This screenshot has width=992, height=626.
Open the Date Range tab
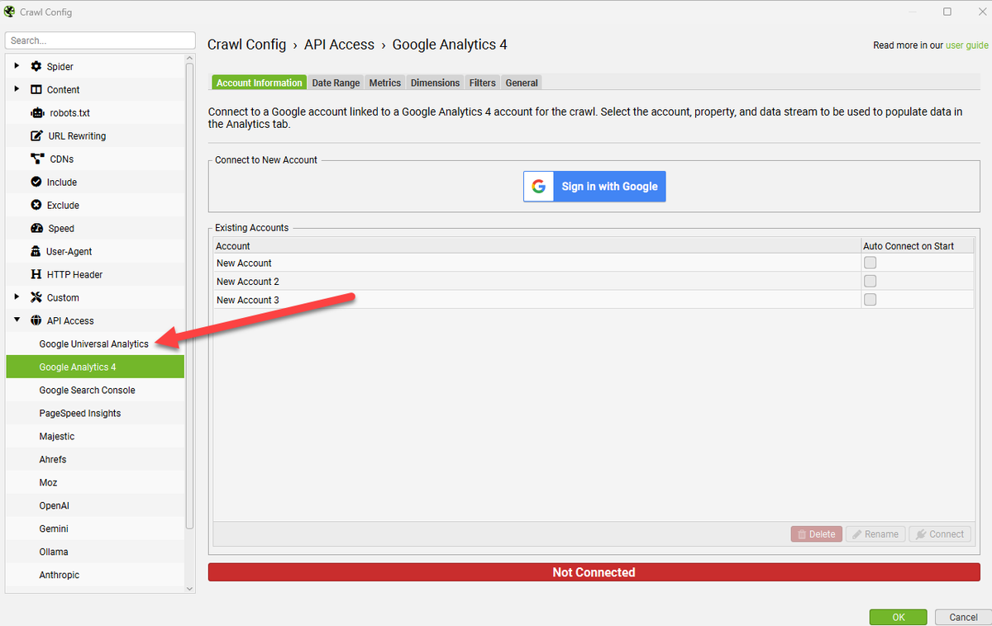(336, 83)
